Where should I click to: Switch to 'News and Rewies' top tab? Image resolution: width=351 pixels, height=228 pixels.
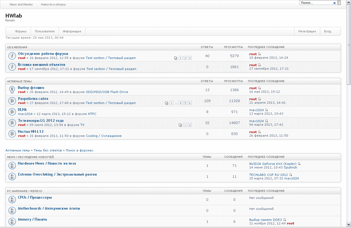(21, 4)
